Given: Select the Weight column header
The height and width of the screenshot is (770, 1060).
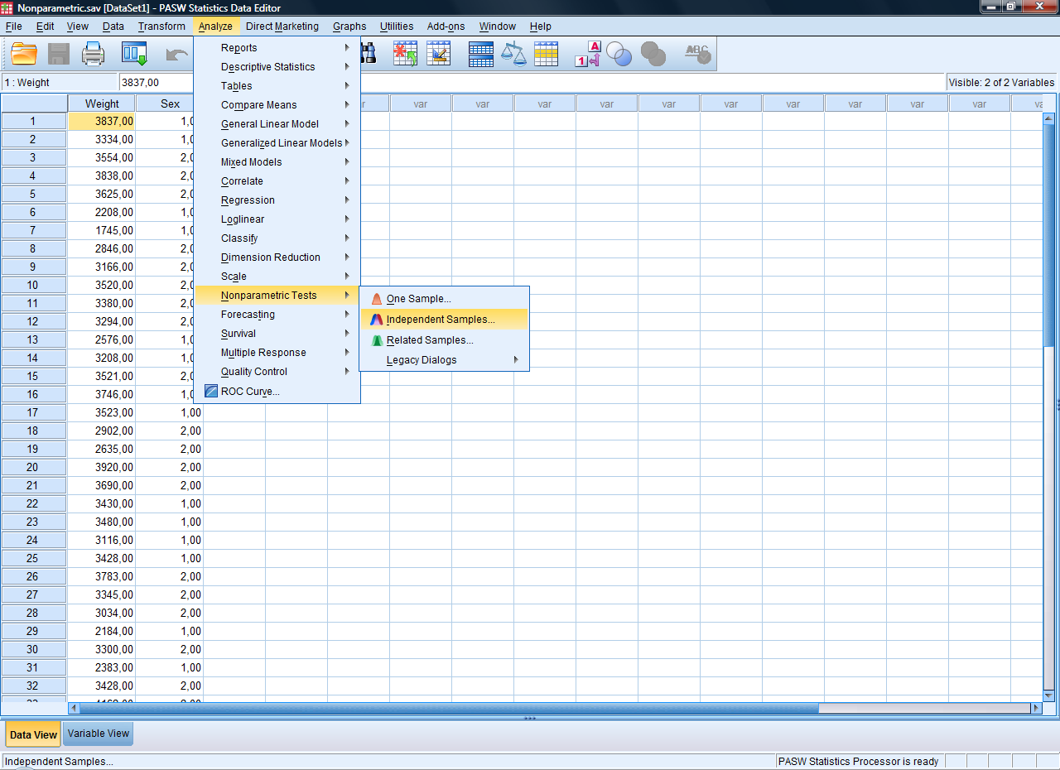Looking at the screenshot, I should (x=102, y=103).
